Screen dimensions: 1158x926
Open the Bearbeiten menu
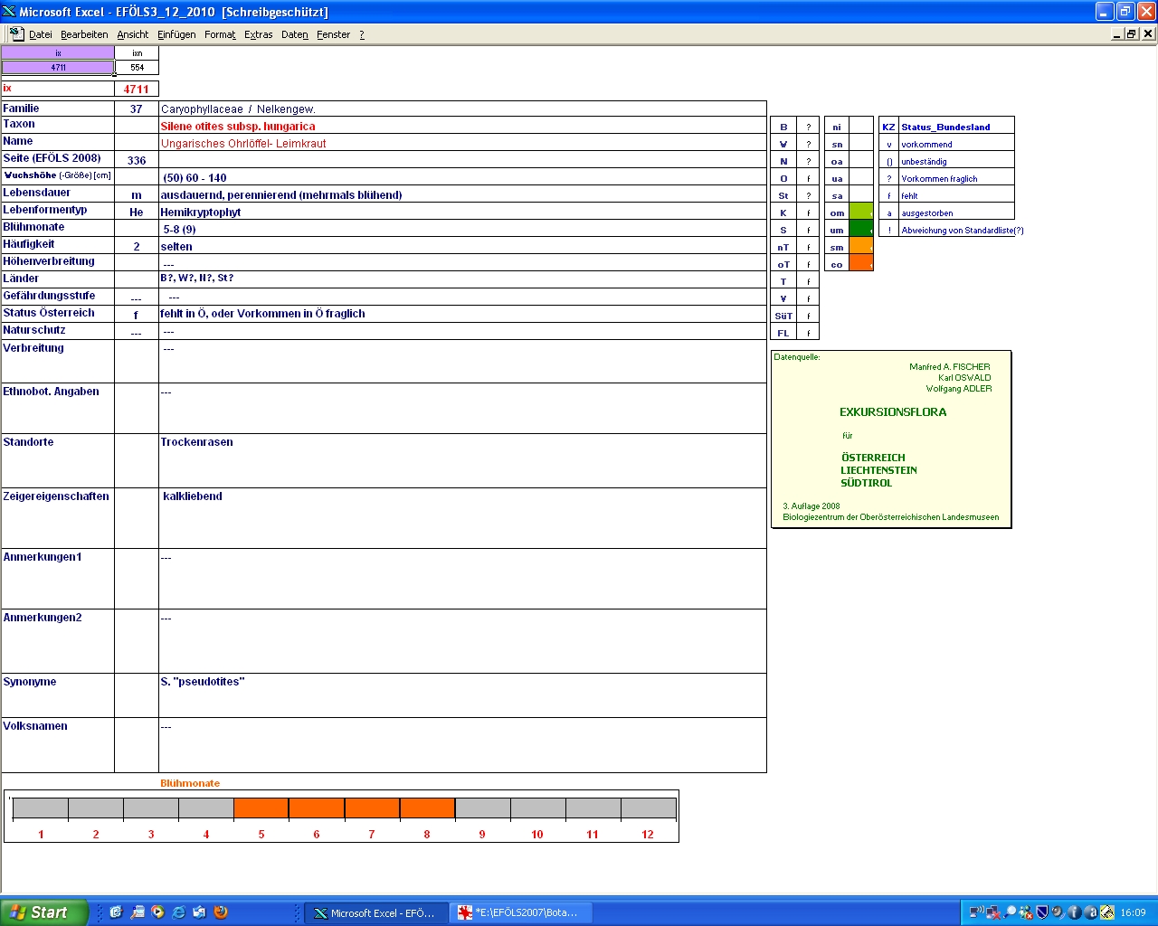tap(84, 34)
